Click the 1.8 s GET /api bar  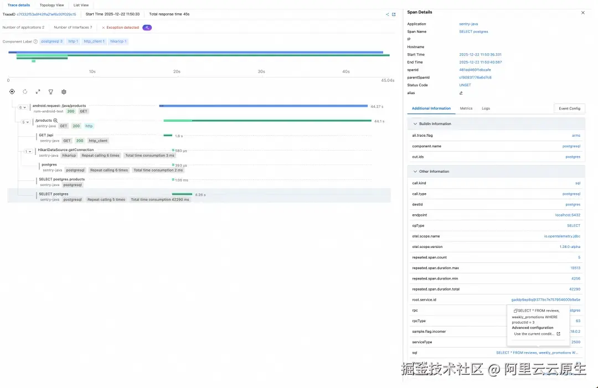[x=168, y=135]
